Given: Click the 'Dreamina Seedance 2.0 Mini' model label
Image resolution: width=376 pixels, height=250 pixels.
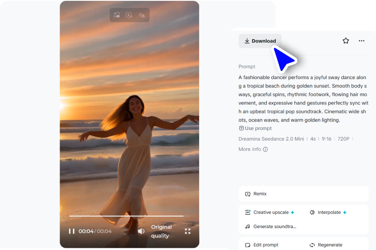Looking at the screenshot, I should click(x=271, y=139).
